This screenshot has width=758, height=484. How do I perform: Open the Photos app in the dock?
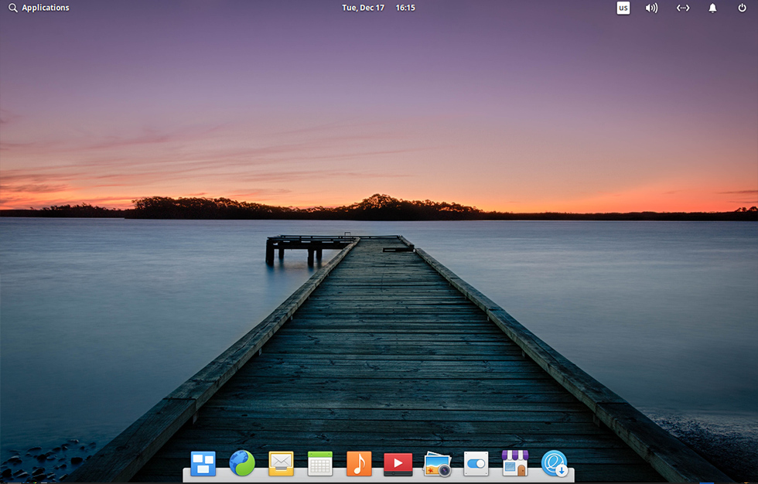pos(437,464)
